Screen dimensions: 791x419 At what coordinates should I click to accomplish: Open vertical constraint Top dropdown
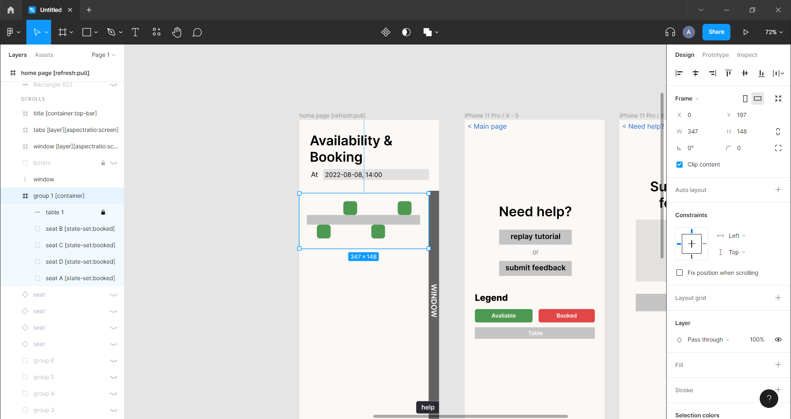(x=737, y=252)
